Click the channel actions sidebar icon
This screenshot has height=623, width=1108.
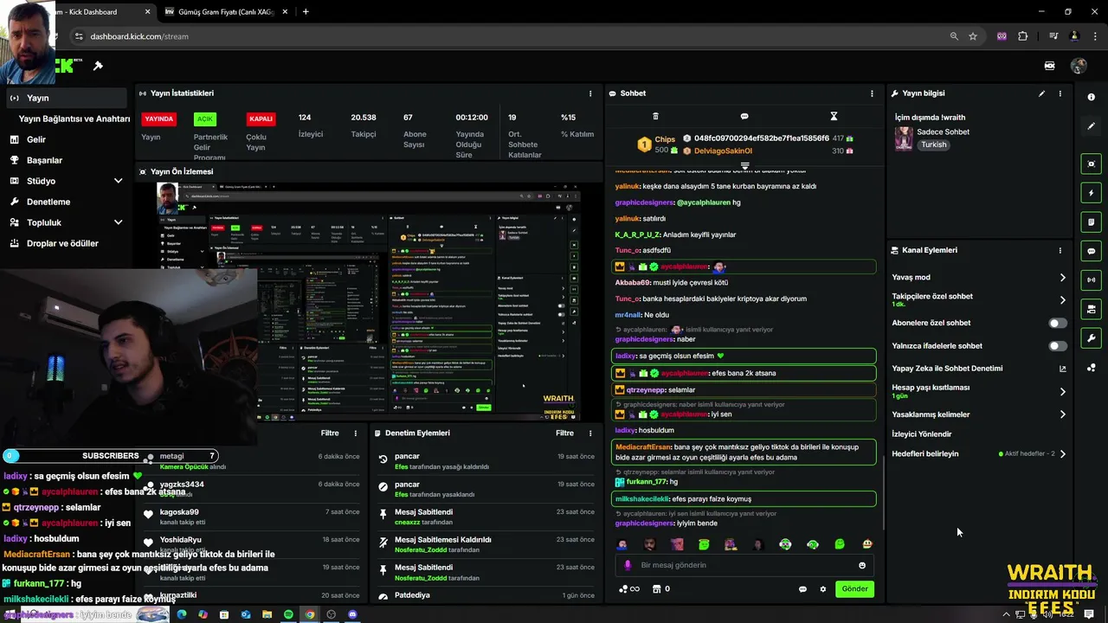1092,309
